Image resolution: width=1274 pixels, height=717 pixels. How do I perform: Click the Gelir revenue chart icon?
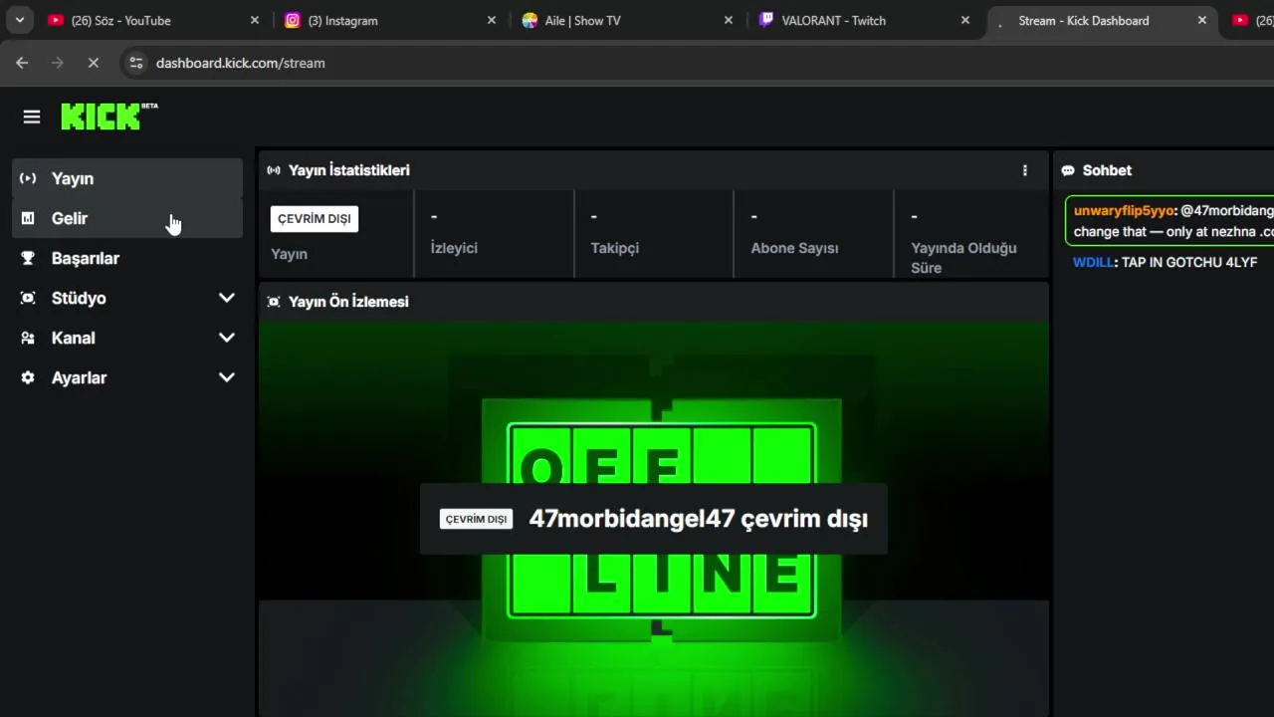(x=28, y=218)
